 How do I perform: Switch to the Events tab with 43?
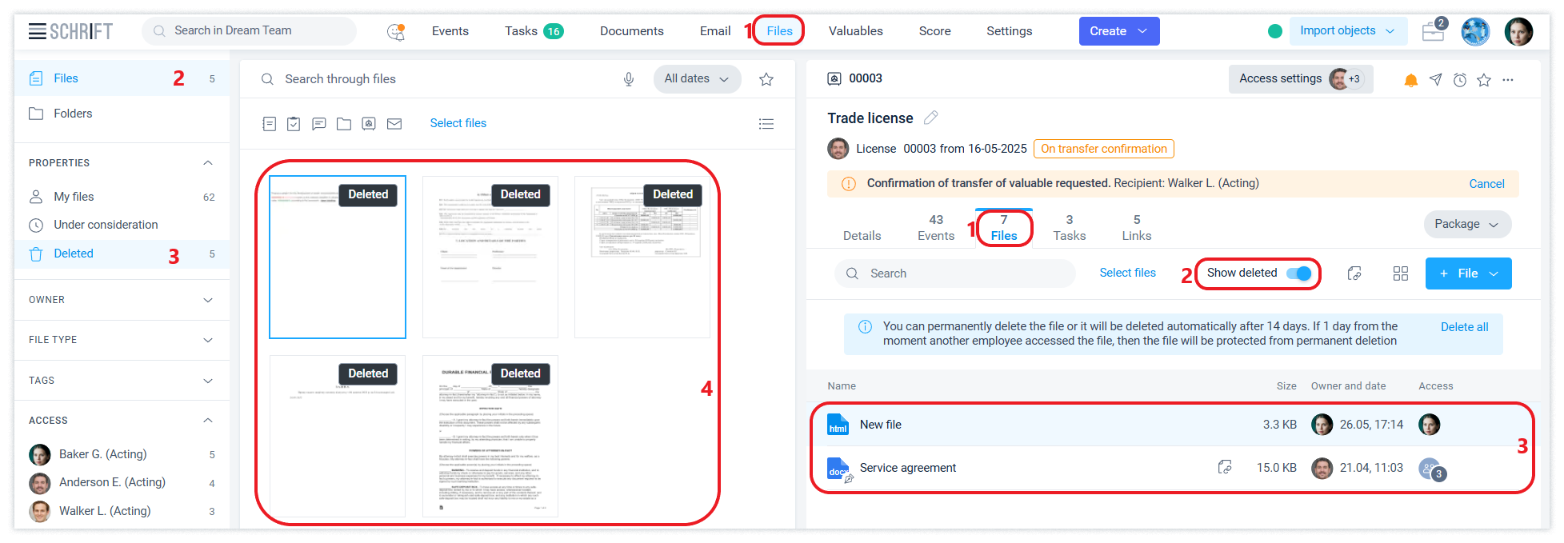click(x=935, y=227)
